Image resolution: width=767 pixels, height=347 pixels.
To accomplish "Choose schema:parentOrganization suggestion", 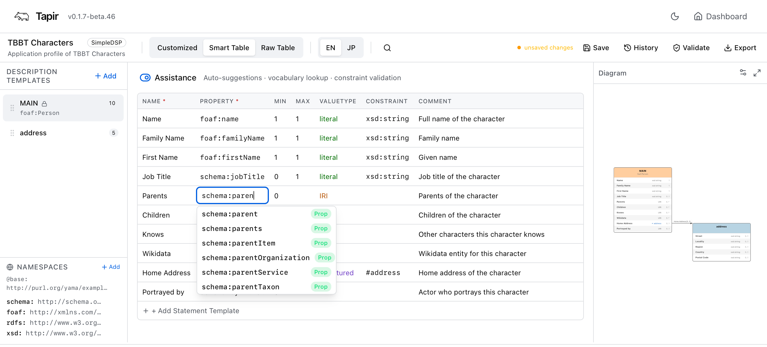I will 266,257.
